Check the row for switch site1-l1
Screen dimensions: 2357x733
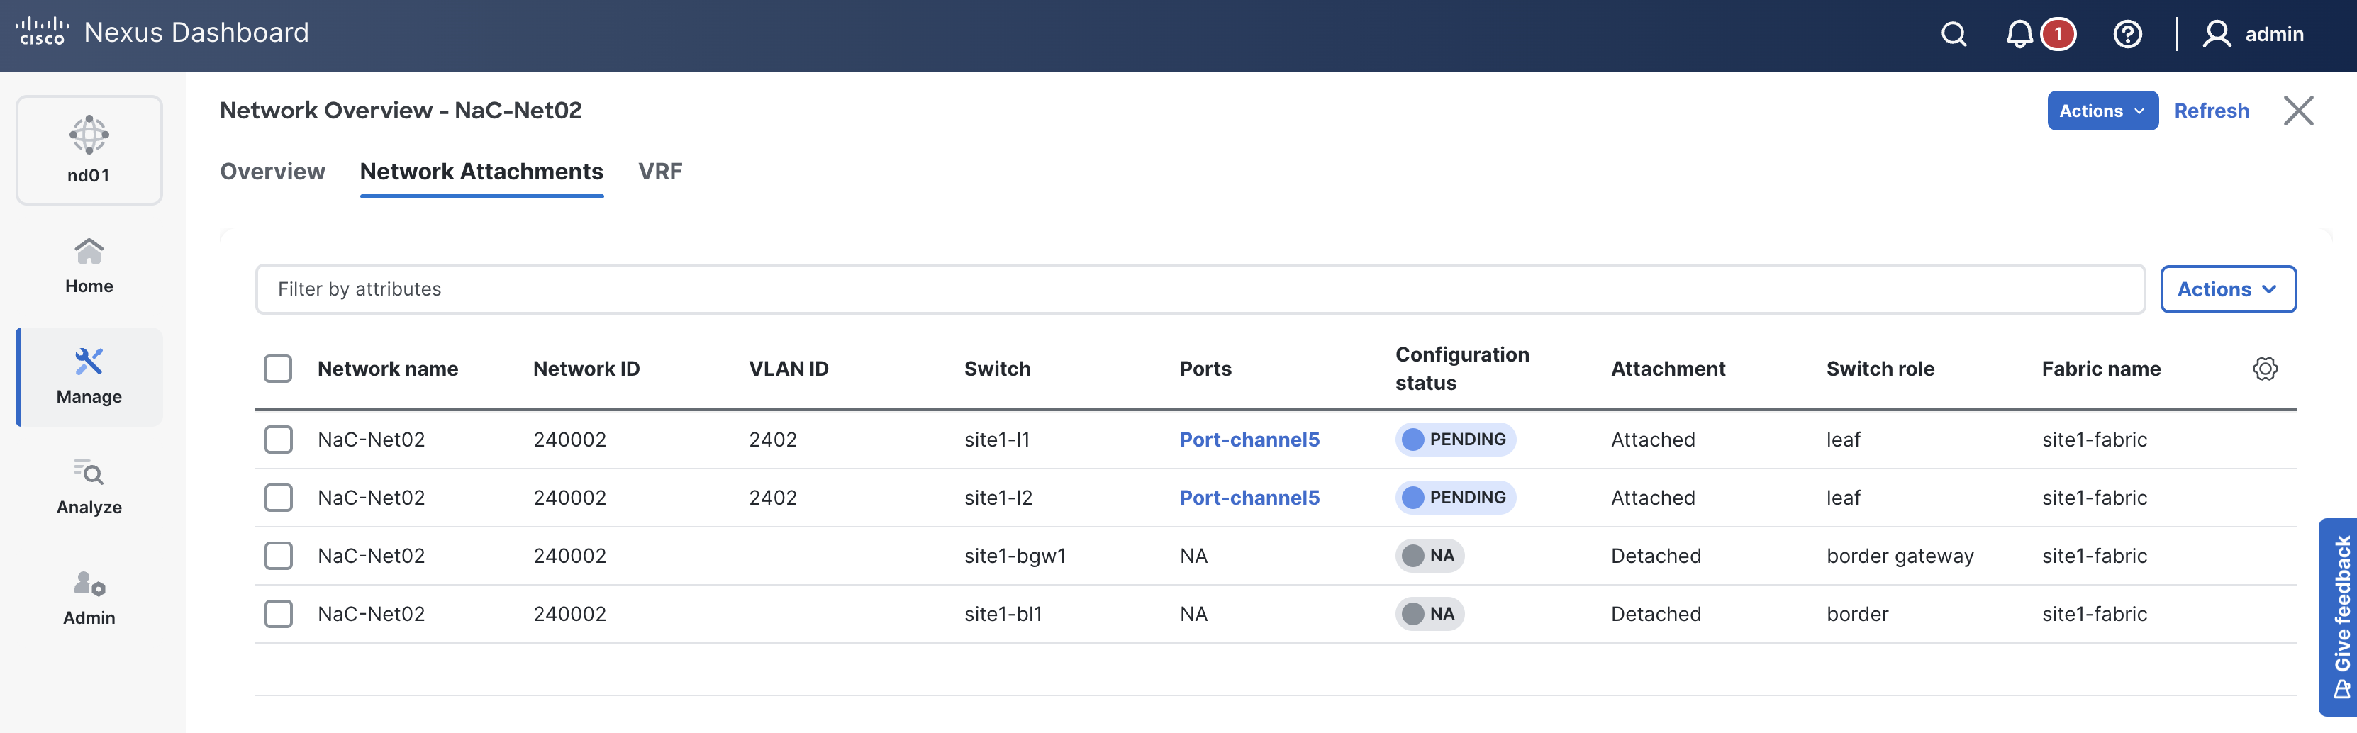coord(278,440)
